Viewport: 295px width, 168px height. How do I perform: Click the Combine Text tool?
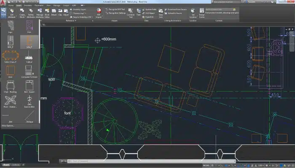pos(131,13)
